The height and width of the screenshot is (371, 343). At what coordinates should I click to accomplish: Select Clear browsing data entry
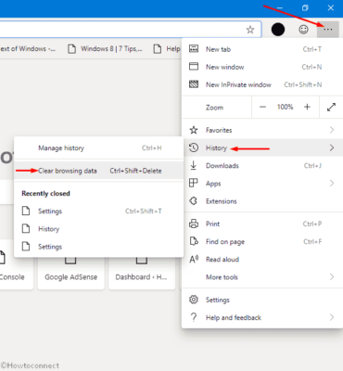98,171
